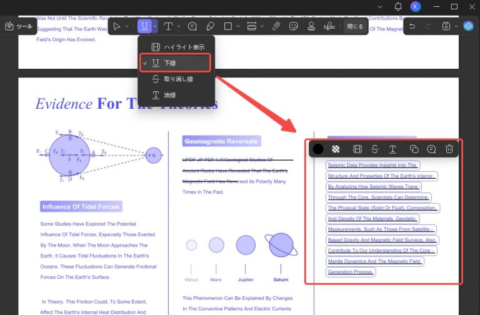480x315 pixels.
Task: Choose 取り消し線 from the markup menu
Action: click(176, 79)
